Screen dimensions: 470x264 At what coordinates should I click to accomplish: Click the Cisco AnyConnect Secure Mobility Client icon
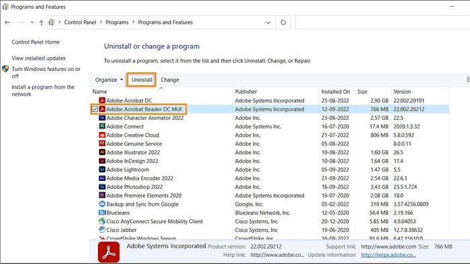click(x=102, y=221)
